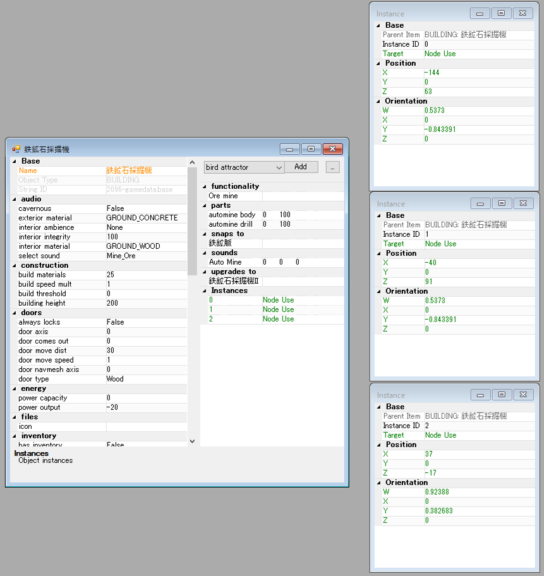Maximize the Instance ID 1 window
544x576 pixels.
(x=502, y=203)
